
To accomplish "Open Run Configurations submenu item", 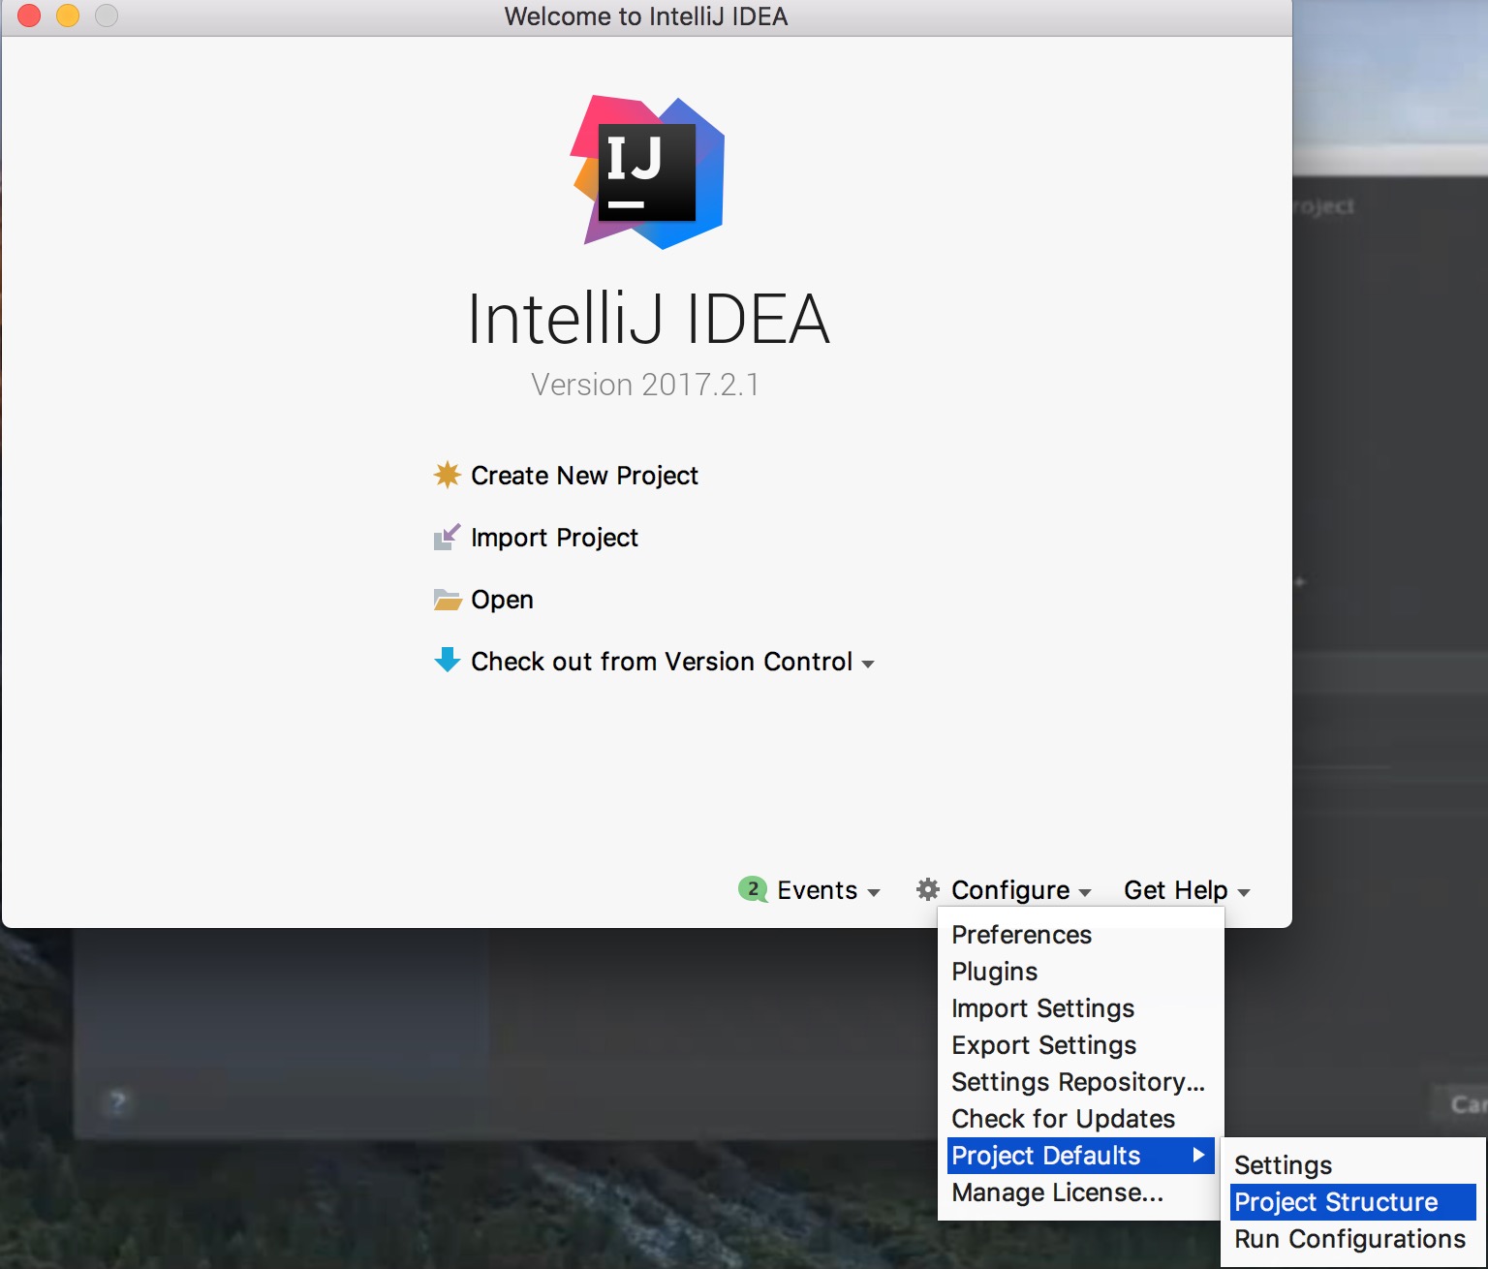I will [x=1352, y=1239].
